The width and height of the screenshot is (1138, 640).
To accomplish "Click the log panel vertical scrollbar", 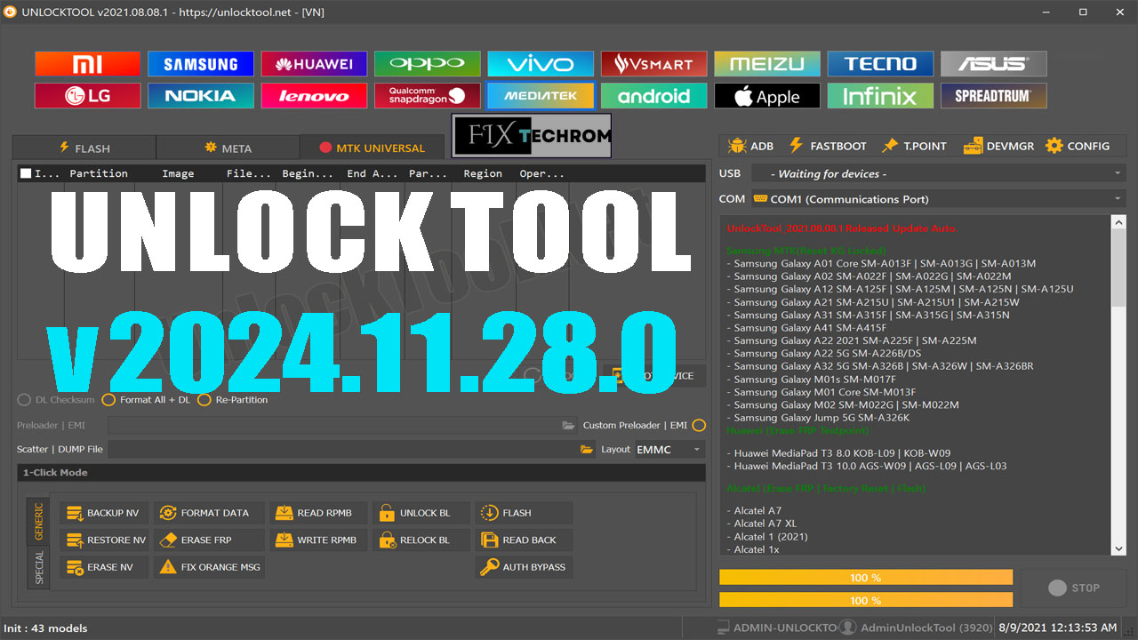I will coord(1118,385).
